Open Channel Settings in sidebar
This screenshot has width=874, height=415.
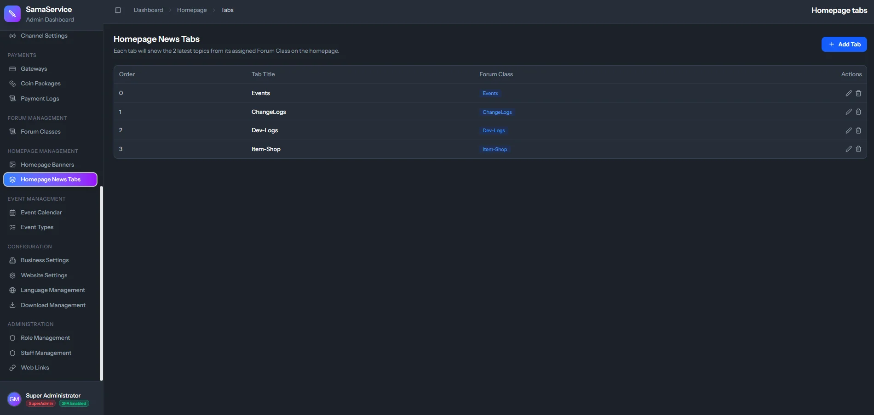click(x=51, y=36)
